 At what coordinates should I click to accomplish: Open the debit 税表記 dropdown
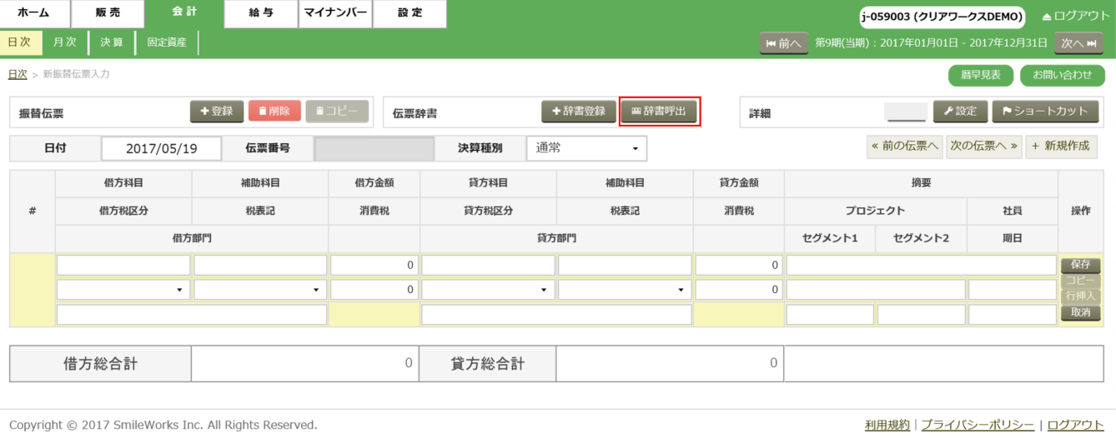click(x=260, y=290)
